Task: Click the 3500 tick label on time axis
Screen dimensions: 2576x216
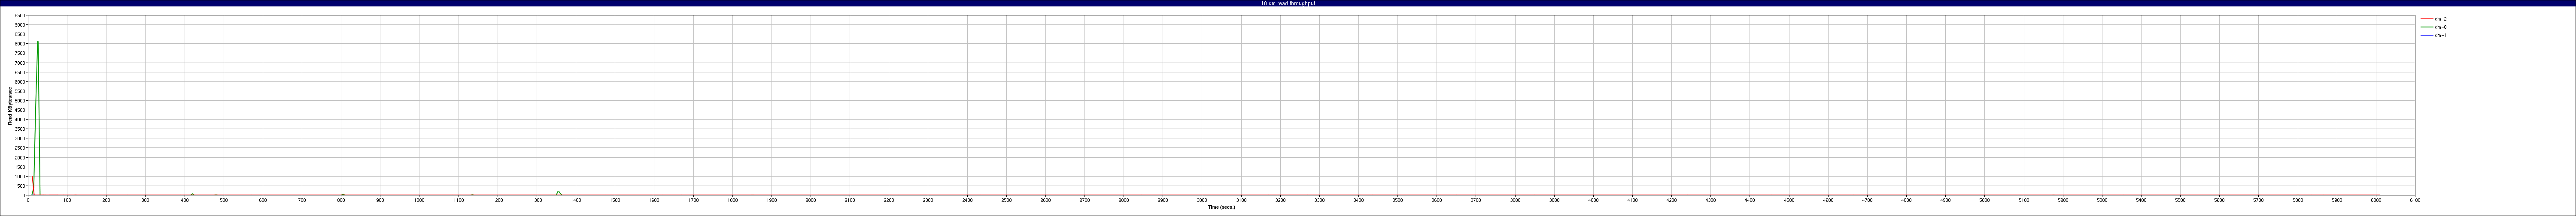Action: [1398, 200]
